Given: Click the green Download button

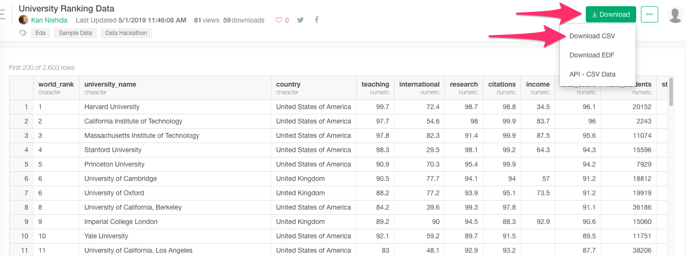Looking at the screenshot, I should (x=611, y=14).
